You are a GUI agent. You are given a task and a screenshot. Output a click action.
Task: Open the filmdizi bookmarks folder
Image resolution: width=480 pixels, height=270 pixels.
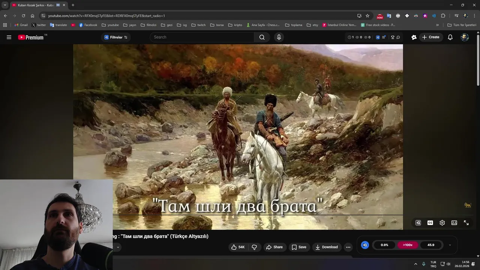[x=148, y=25]
